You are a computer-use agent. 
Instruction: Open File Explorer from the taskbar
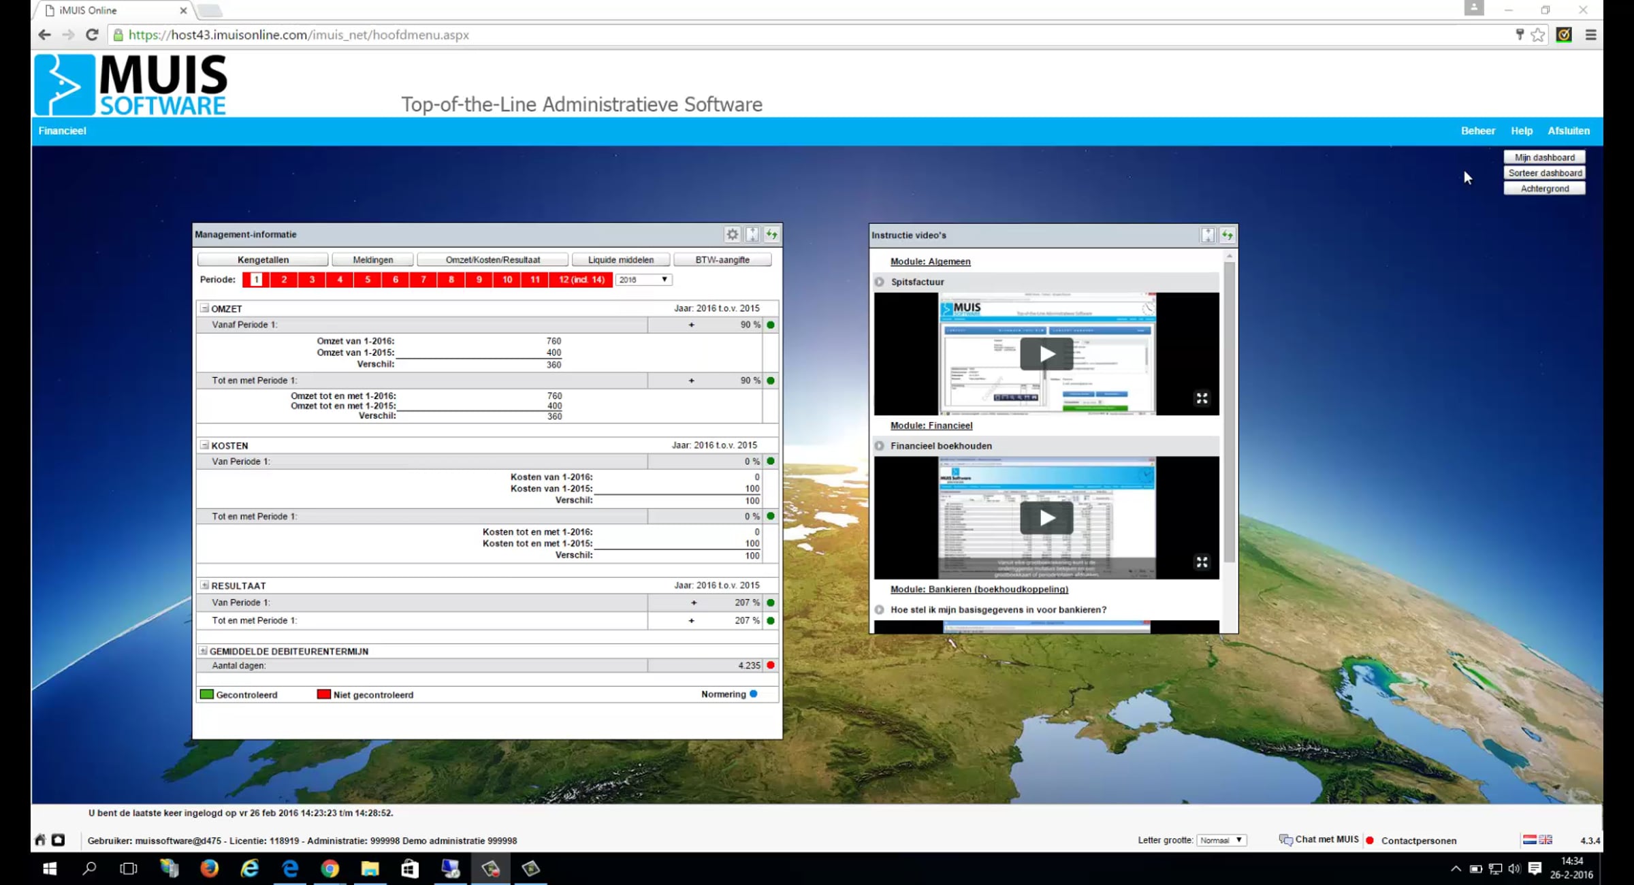point(370,869)
